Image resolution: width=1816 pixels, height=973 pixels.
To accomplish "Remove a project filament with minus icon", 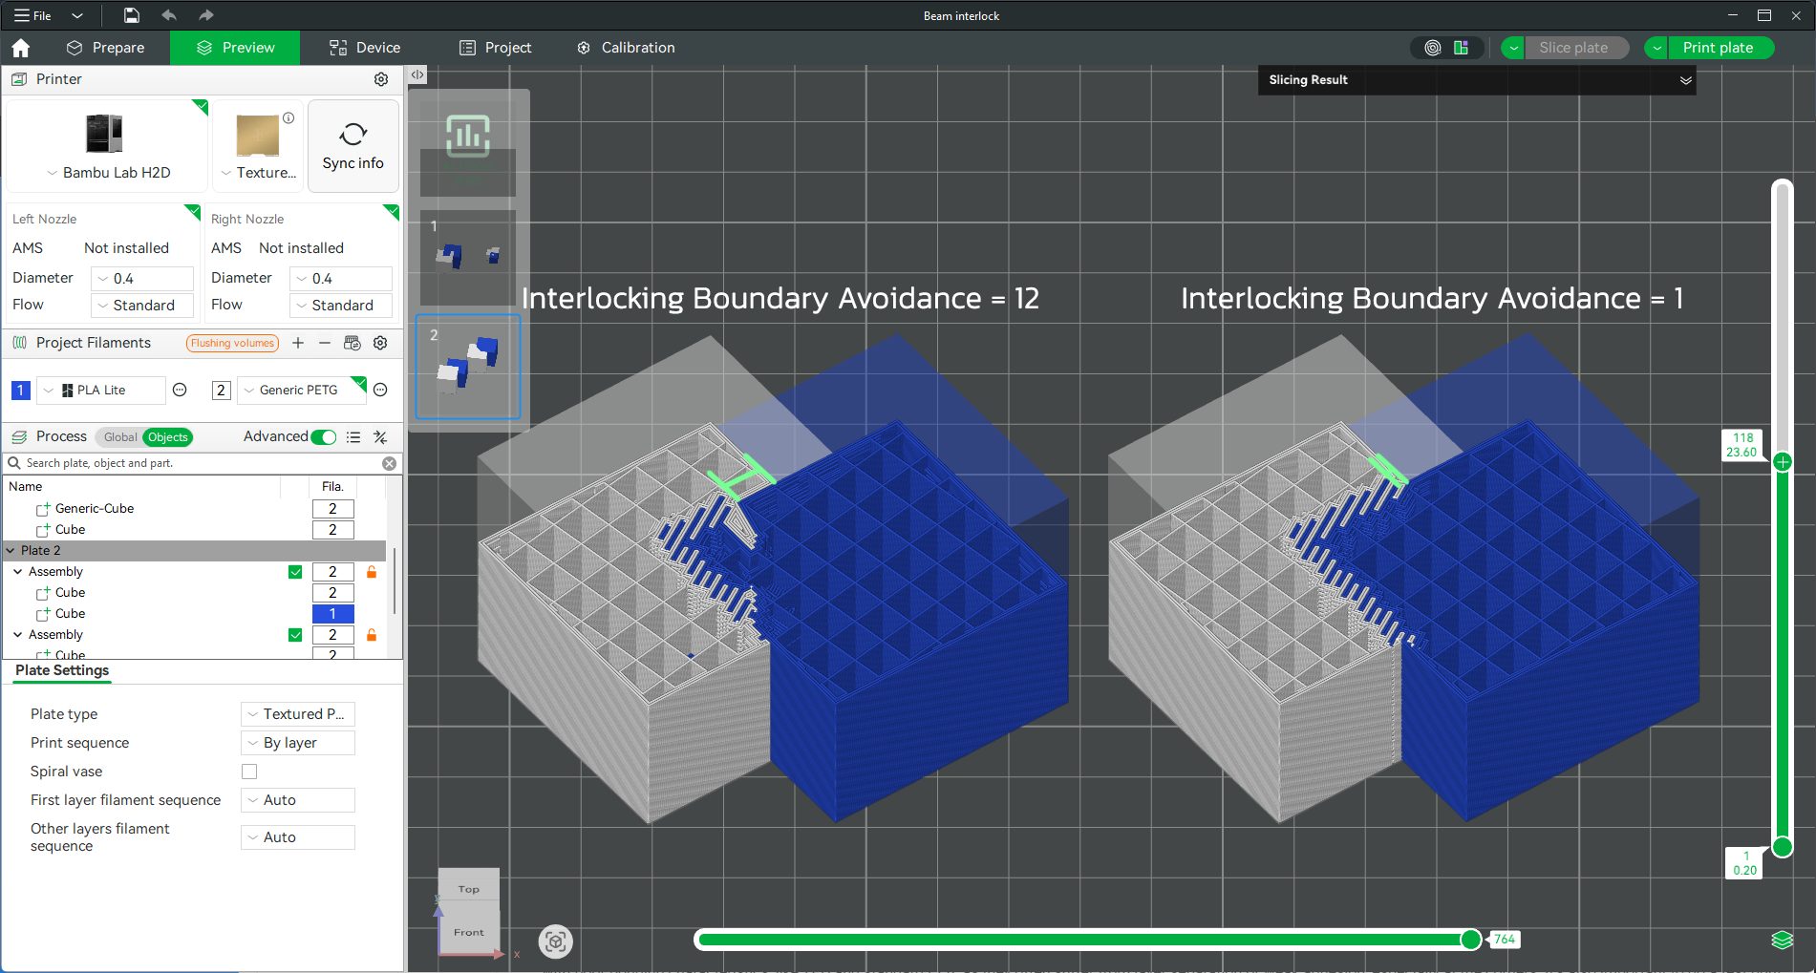I will pos(325,343).
